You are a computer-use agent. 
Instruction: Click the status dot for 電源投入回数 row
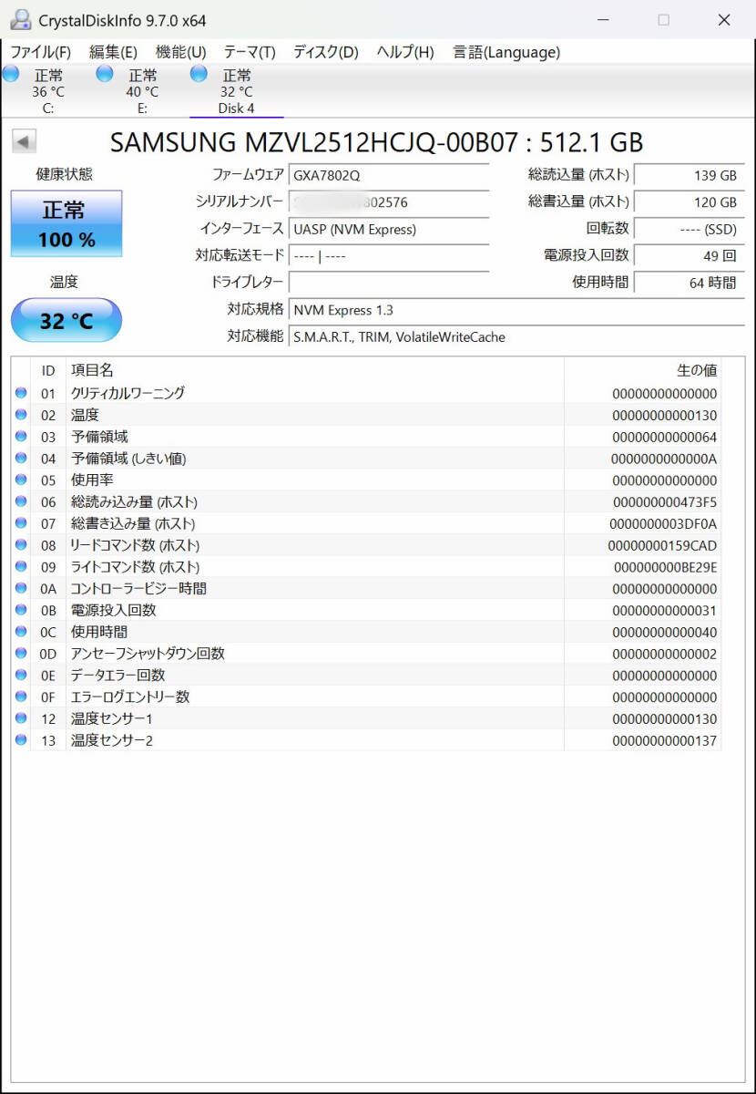(x=20, y=610)
